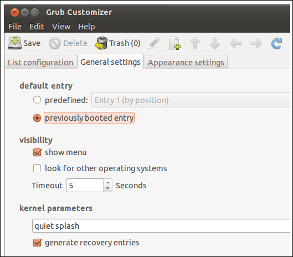The height and width of the screenshot is (257, 293).
Task: Click the move up arrow icon
Action: pyautogui.click(x=195, y=43)
